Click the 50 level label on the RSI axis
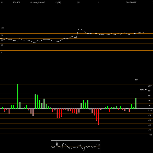This screenshot has width=153, height=153. click(2, 40)
